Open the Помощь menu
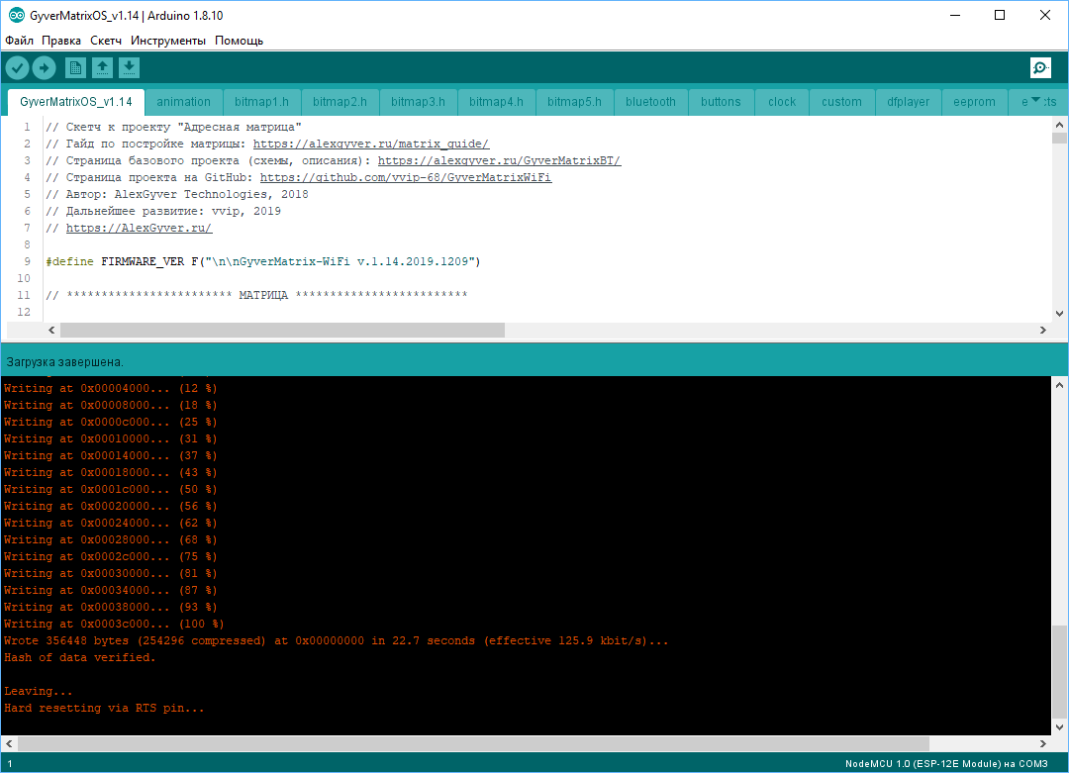This screenshot has height=773, width=1069. [x=239, y=41]
